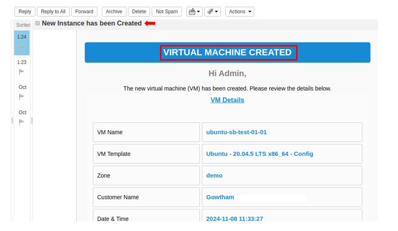Click the VIRTUAL MACHINE CREATED banner heading
Image resolution: width=398 pixels, height=231 pixels.
point(227,52)
